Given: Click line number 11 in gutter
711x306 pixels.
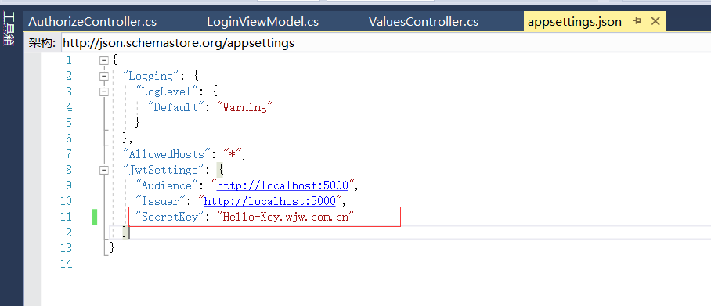Looking at the screenshot, I should coord(67,217).
